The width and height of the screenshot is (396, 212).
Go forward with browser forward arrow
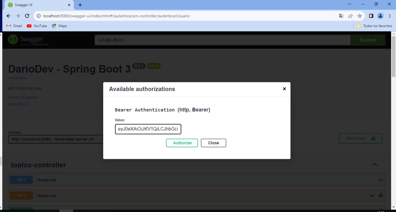pos(18,16)
